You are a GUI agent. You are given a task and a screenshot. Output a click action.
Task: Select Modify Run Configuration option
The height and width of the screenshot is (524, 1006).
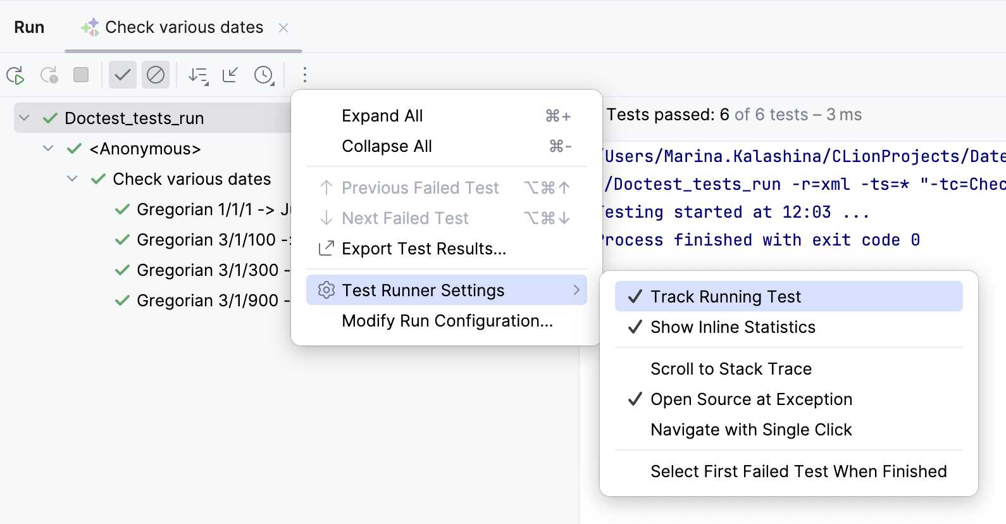[x=447, y=321]
